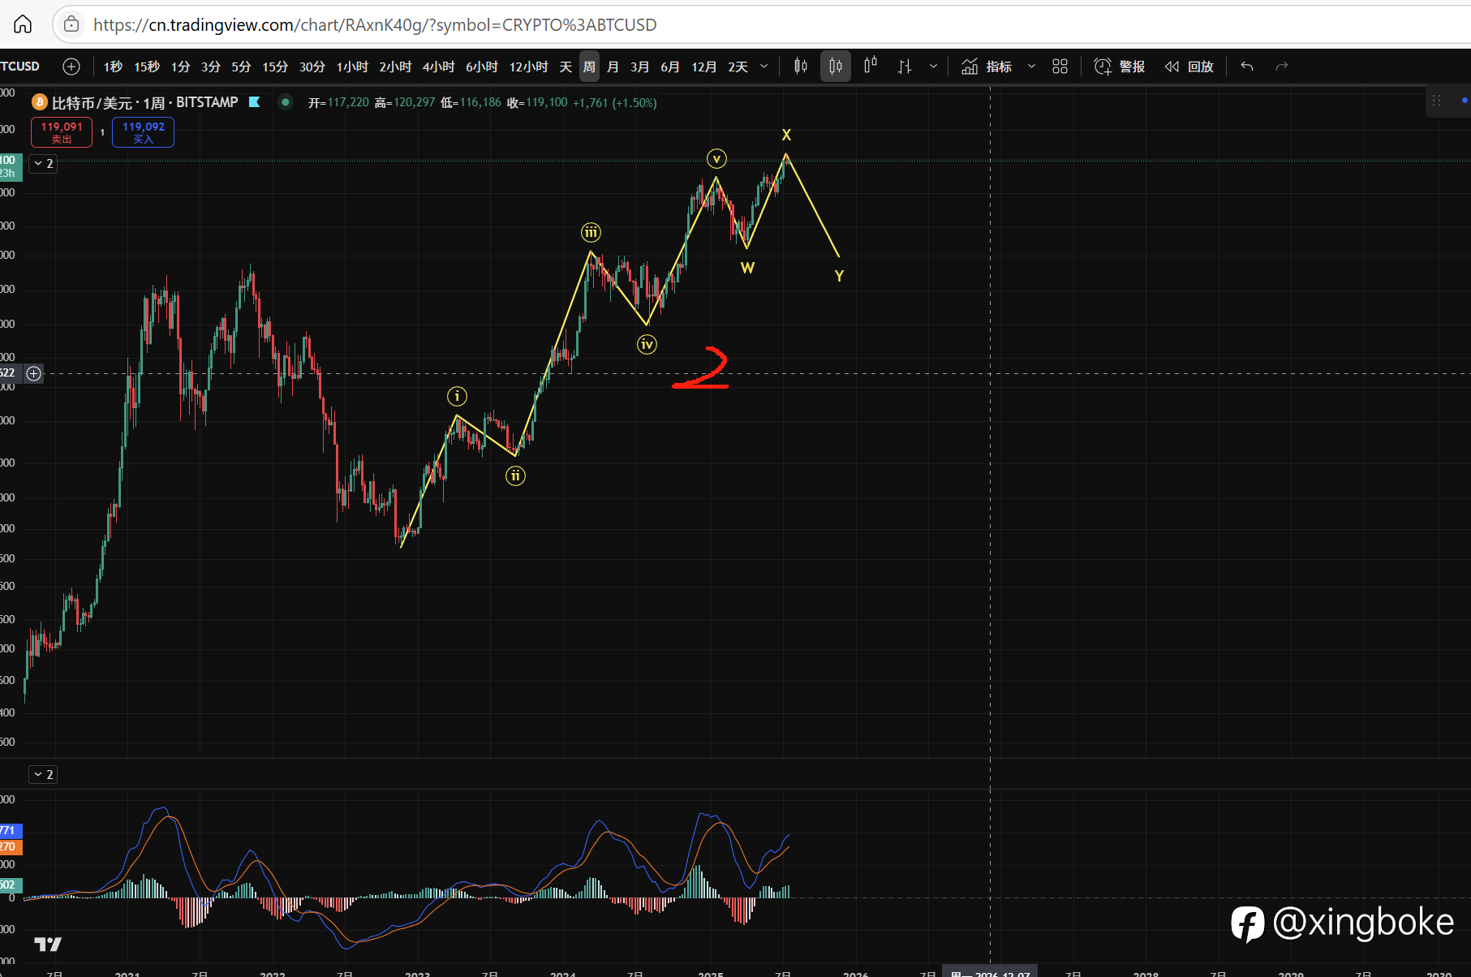Image resolution: width=1471 pixels, height=977 pixels.
Task: Open the 警报 alert button
Action: pyautogui.click(x=1119, y=67)
